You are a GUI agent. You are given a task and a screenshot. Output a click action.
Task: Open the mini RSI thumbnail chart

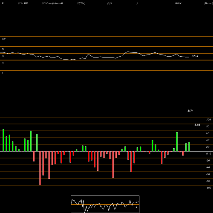coord(105,204)
